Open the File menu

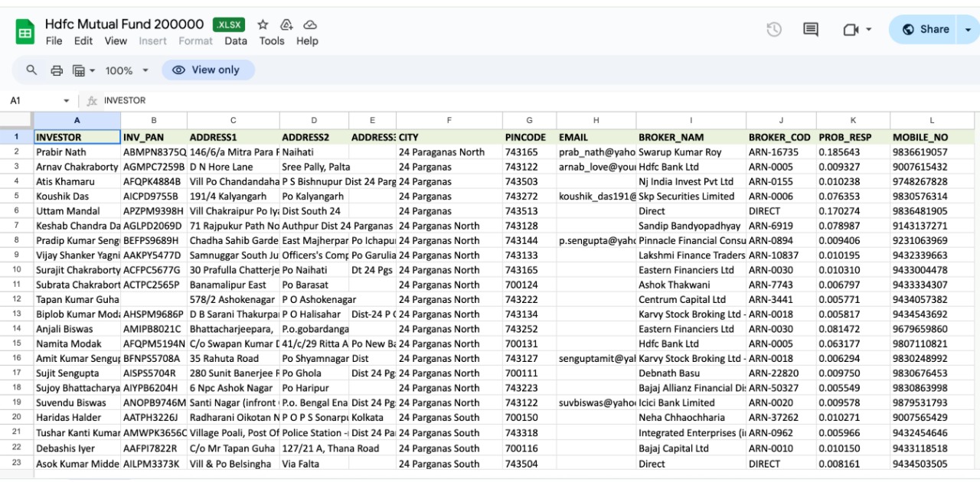click(54, 41)
